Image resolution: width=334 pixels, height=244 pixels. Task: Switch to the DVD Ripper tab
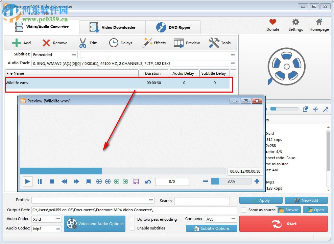(x=173, y=27)
